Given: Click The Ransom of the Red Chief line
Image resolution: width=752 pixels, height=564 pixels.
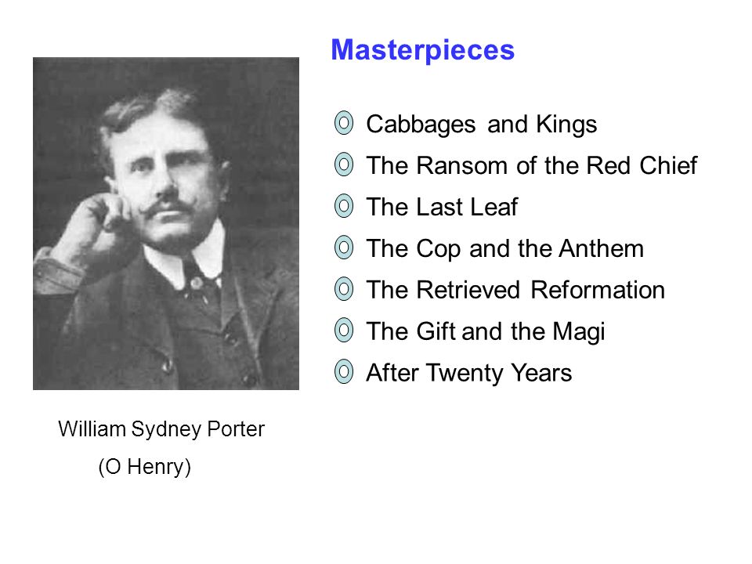Looking at the screenshot, I should coord(531,165).
